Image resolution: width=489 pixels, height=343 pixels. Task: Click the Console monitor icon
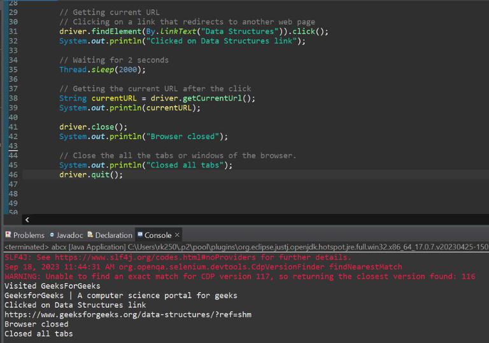[x=140, y=234]
